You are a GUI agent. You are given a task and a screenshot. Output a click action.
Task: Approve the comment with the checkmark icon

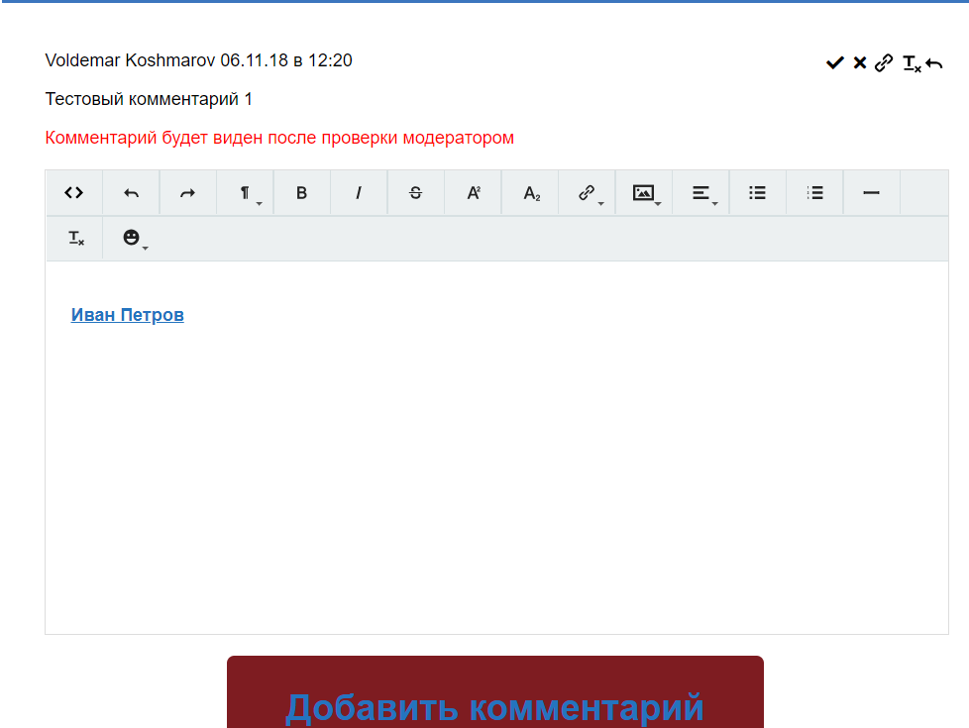834,63
